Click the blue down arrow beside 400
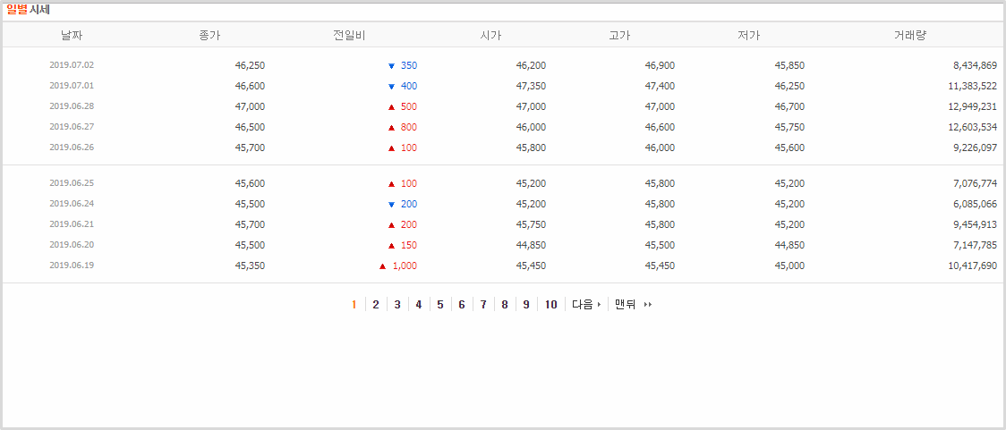Image resolution: width=1006 pixels, height=430 pixels. pos(391,87)
